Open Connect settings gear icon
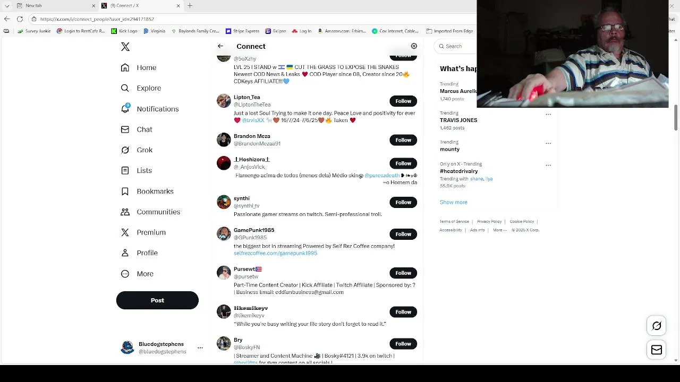Viewport: 680px width, 382px height. 414,46
